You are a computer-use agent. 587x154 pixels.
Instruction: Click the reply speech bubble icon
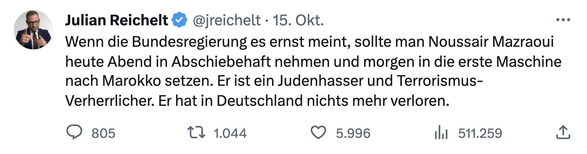coord(74,133)
